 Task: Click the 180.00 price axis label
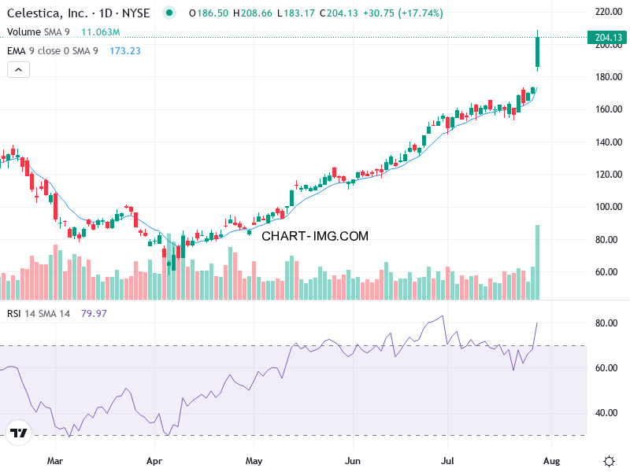(x=608, y=76)
